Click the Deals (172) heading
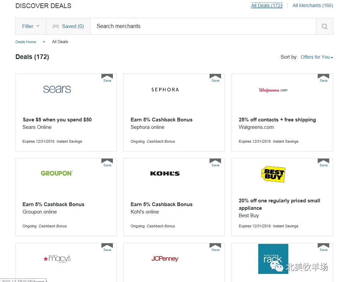Screen dimensions: 339x282 [32, 57]
